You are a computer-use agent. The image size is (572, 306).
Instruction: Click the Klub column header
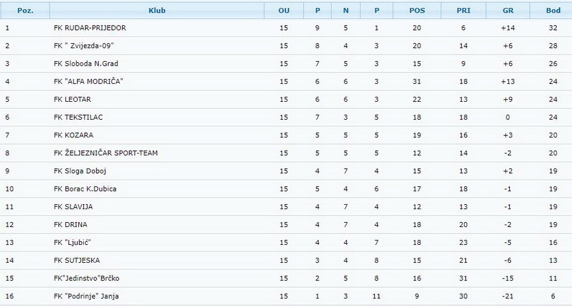[157, 11]
